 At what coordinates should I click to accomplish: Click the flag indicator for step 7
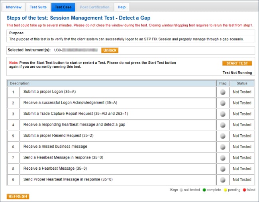tap(222, 158)
